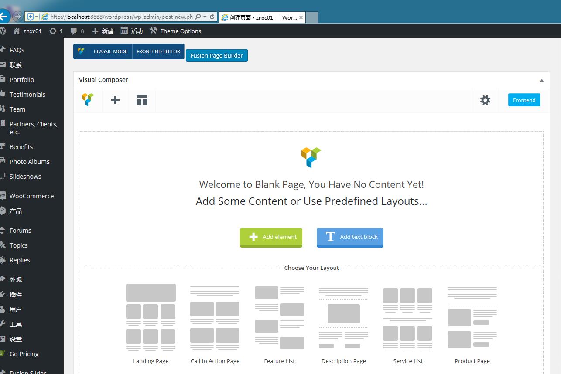Click the blue Add text block button

(350, 237)
